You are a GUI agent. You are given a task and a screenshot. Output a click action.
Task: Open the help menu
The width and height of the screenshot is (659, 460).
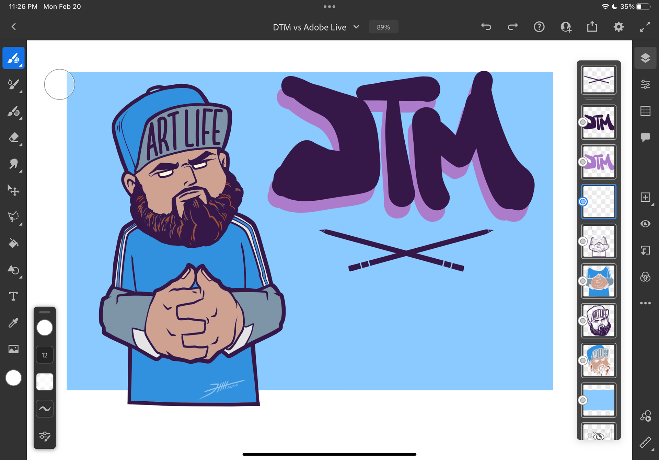(539, 27)
